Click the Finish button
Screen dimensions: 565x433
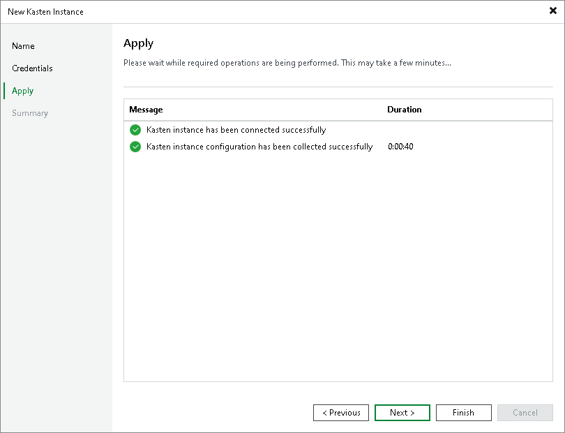pyautogui.click(x=463, y=413)
